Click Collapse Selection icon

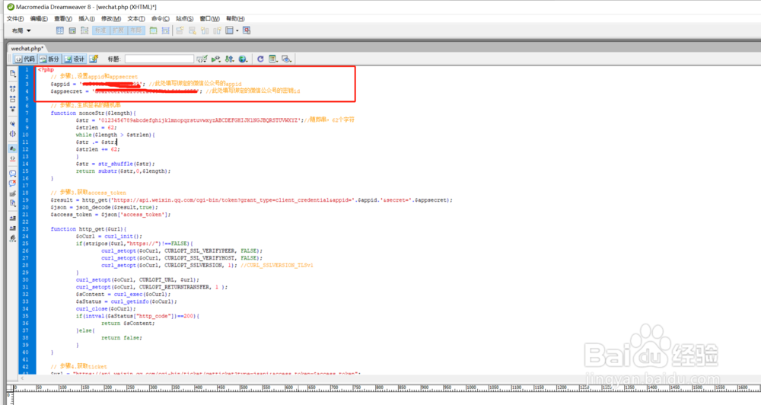13,98
